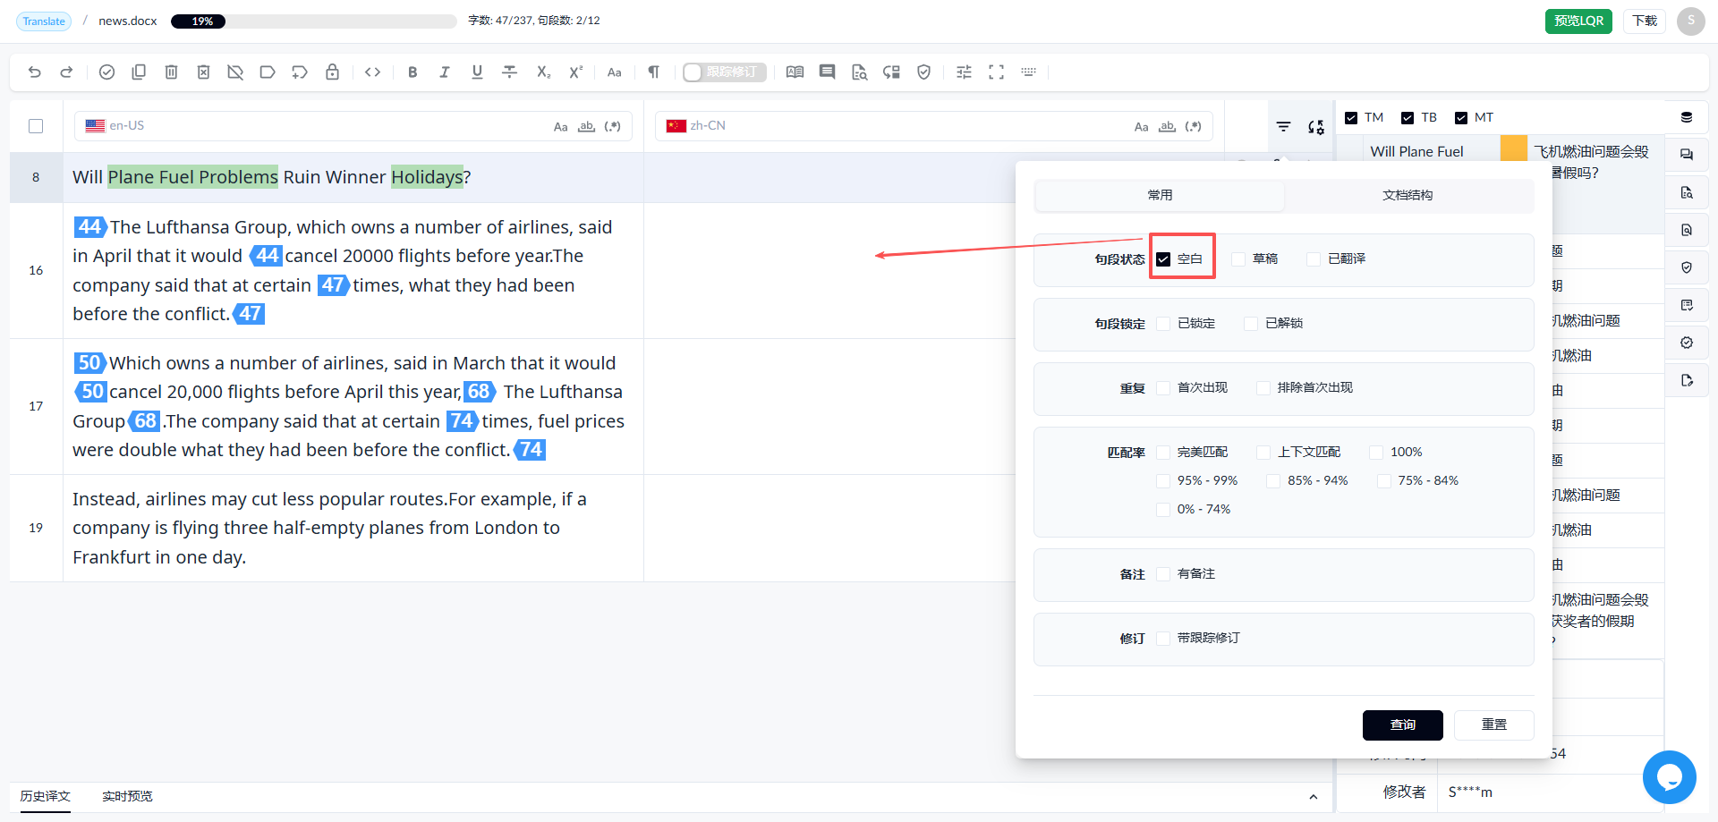The height and width of the screenshot is (822, 1718).
Task: Apply strikethrough formatting
Action: 509,72
